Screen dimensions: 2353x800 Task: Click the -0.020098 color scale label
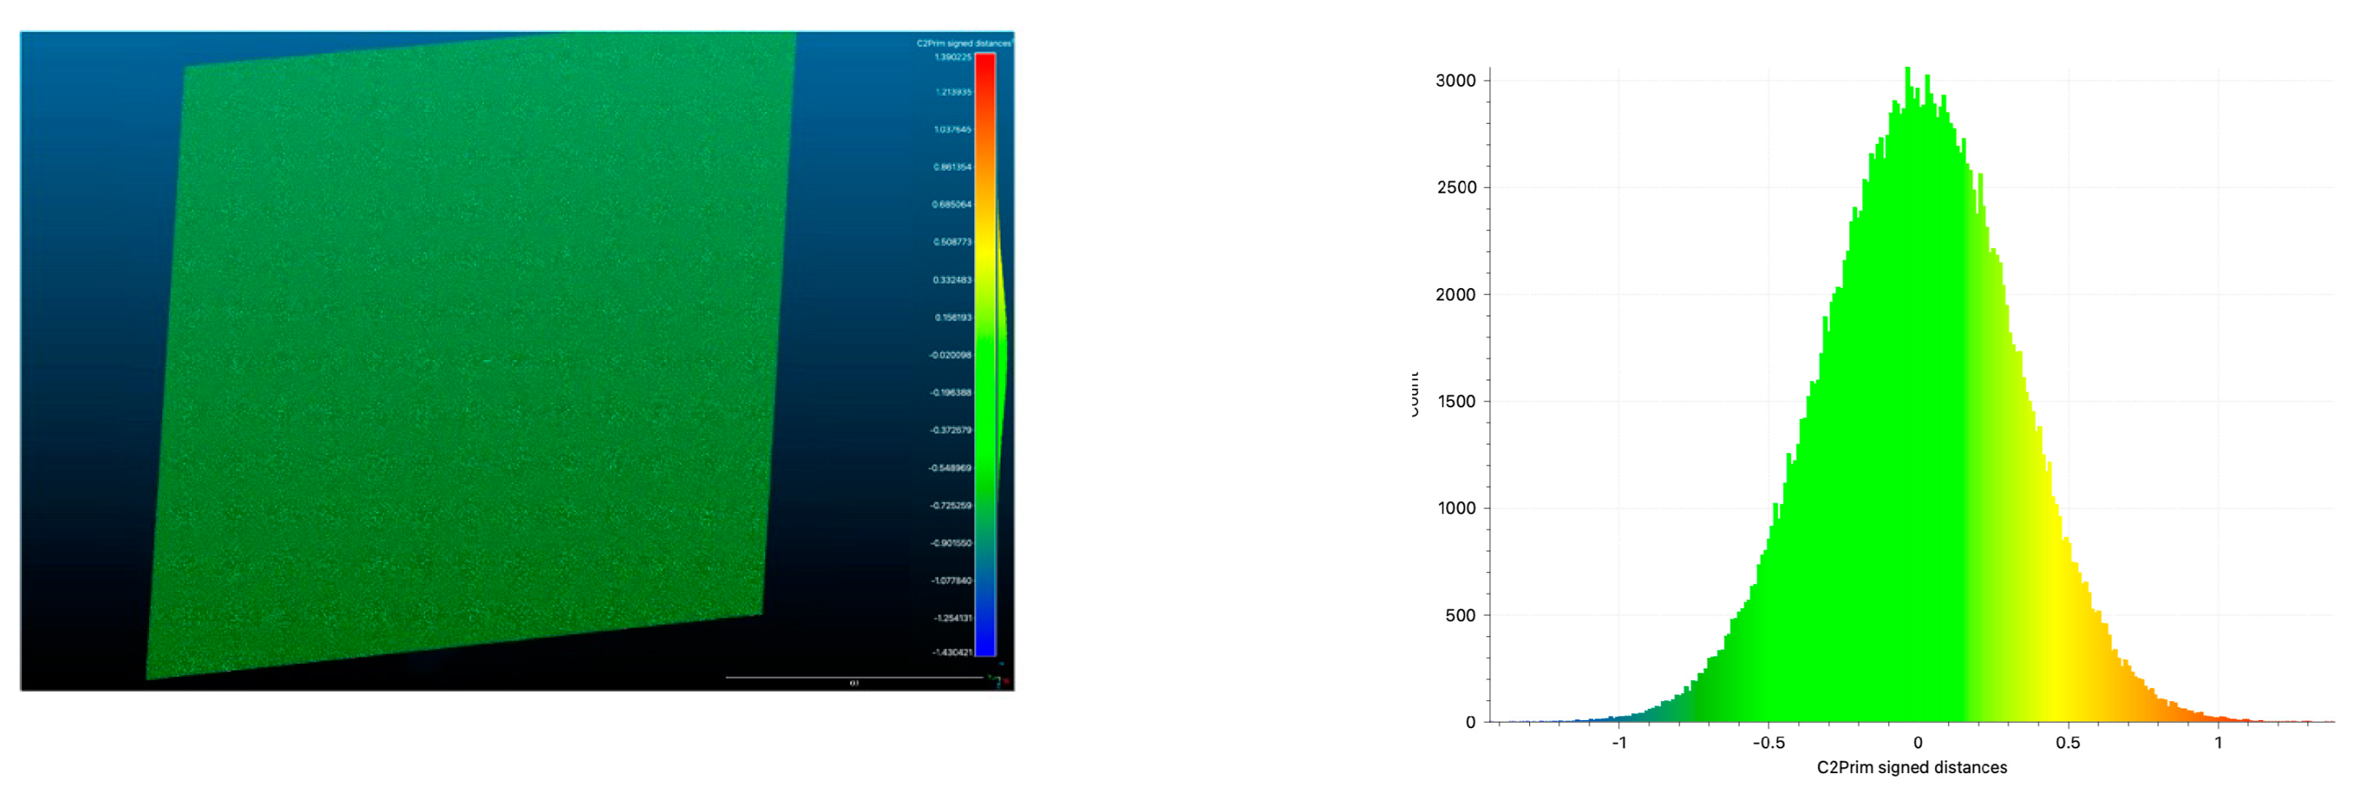point(951,354)
